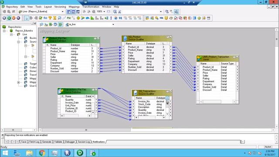Open the m_live mapping selector dropdown
Screen dimensions: 279x157
coord(113,24)
